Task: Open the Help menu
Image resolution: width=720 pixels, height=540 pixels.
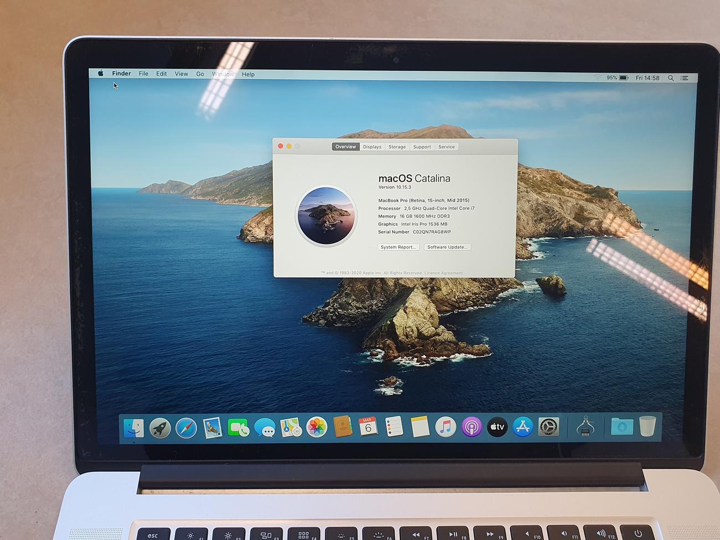Action: click(x=248, y=74)
